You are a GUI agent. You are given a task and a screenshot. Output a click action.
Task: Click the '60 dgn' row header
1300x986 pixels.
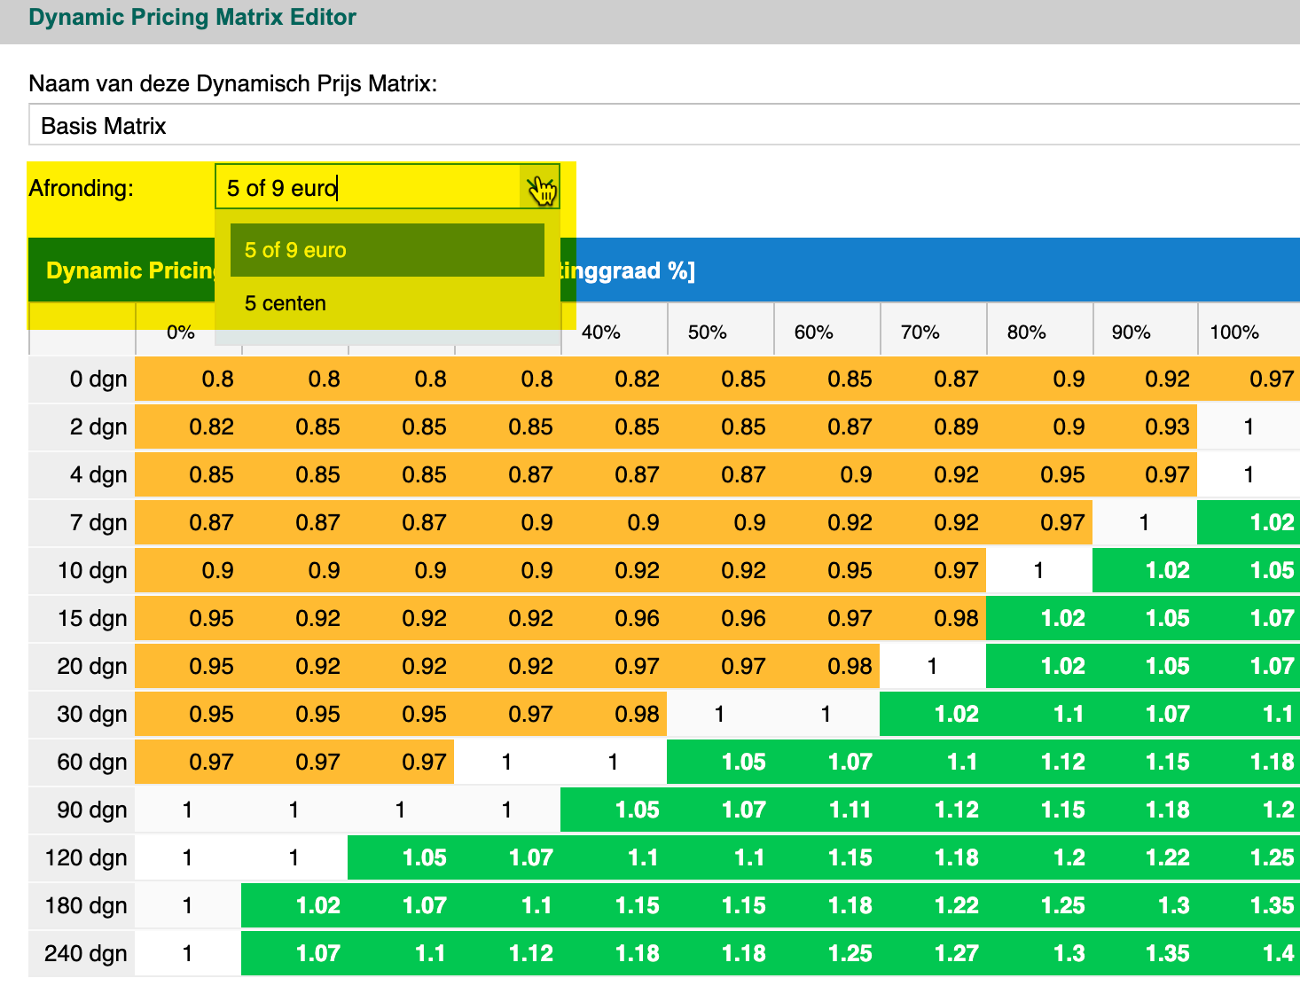(82, 762)
